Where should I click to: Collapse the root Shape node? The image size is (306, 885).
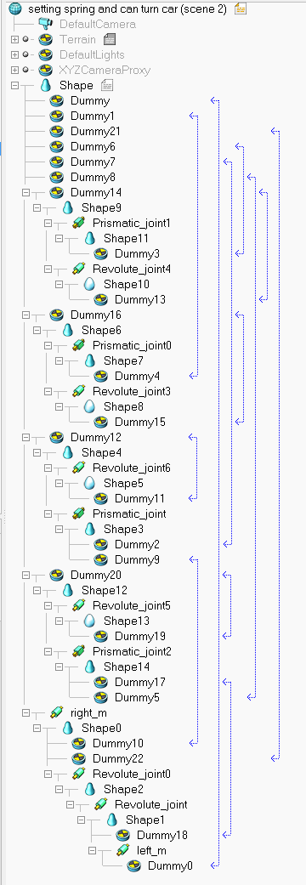pos(14,85)
